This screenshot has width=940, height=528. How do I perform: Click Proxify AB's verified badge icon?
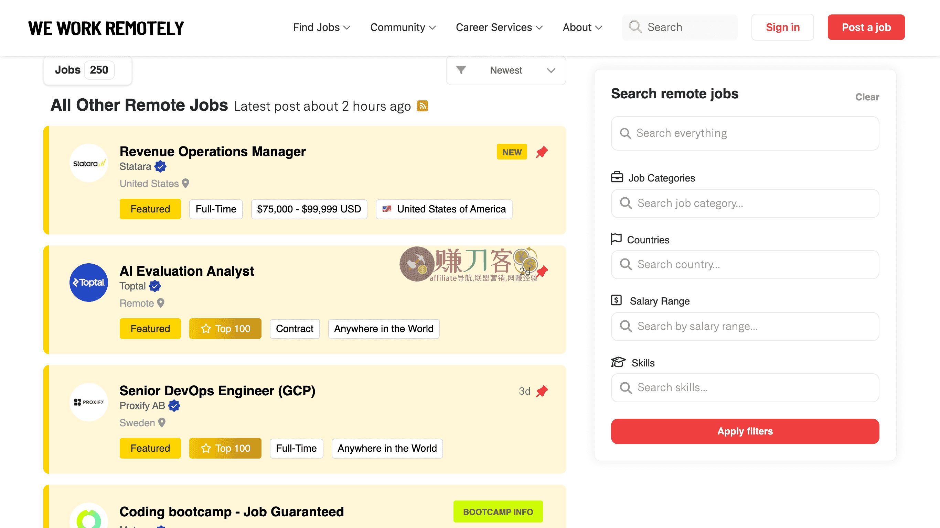coord(174,406)
